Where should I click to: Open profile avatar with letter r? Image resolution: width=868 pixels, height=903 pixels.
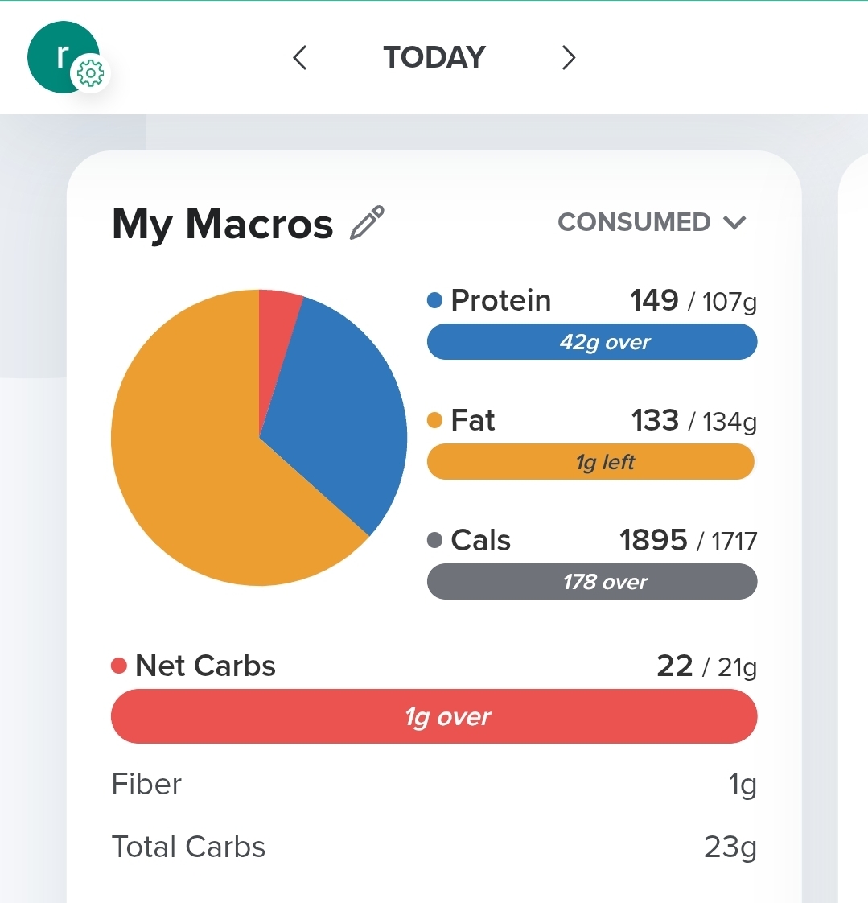[62, 56]
